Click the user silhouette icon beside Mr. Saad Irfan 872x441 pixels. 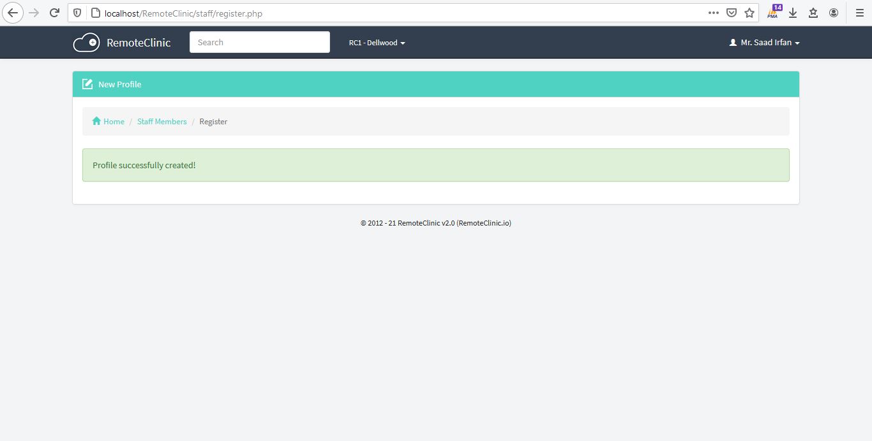click(x=733, y=43)
